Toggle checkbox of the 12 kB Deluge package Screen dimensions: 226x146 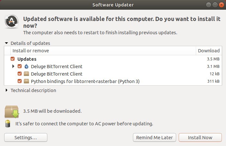click(20, 74)
